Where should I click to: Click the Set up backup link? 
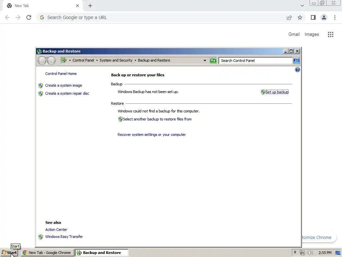pos(277,92)
